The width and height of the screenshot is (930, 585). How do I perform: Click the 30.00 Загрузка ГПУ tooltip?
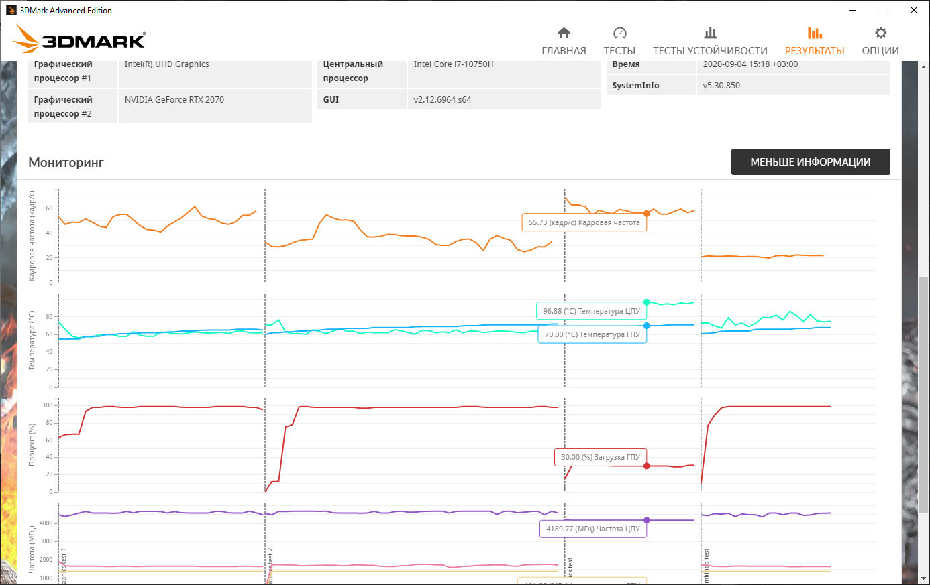[601, 457]
